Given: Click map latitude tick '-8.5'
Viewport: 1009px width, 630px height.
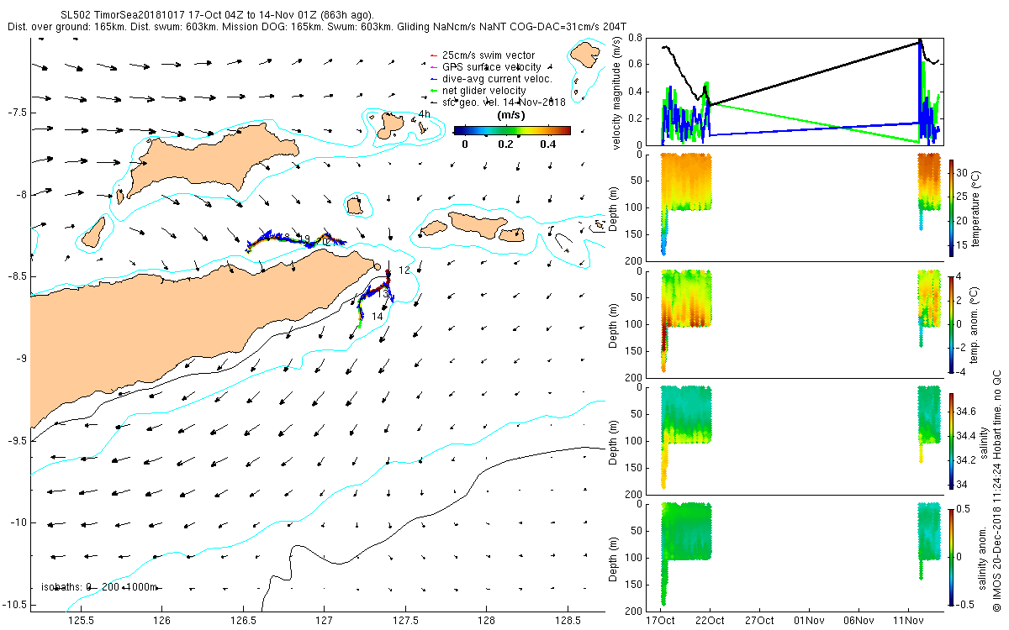Looking at the screenshot, I should pos(18,276).
